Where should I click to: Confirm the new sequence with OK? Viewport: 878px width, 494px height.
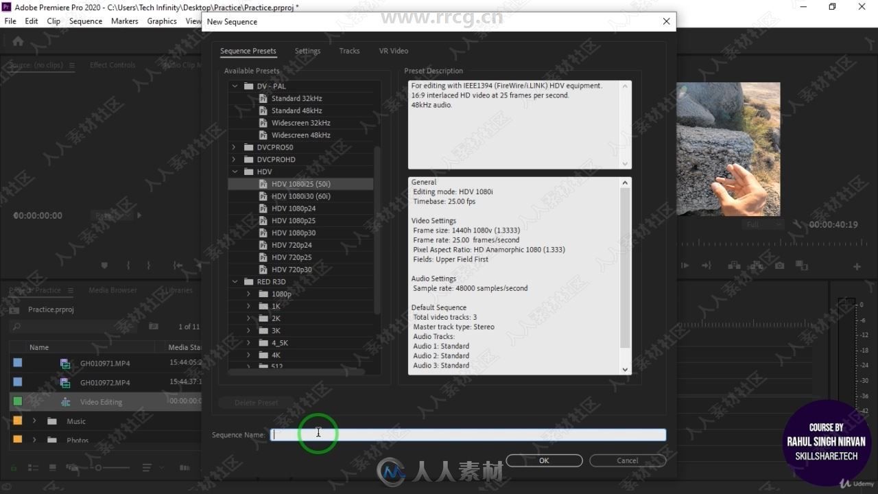(544, 460)
